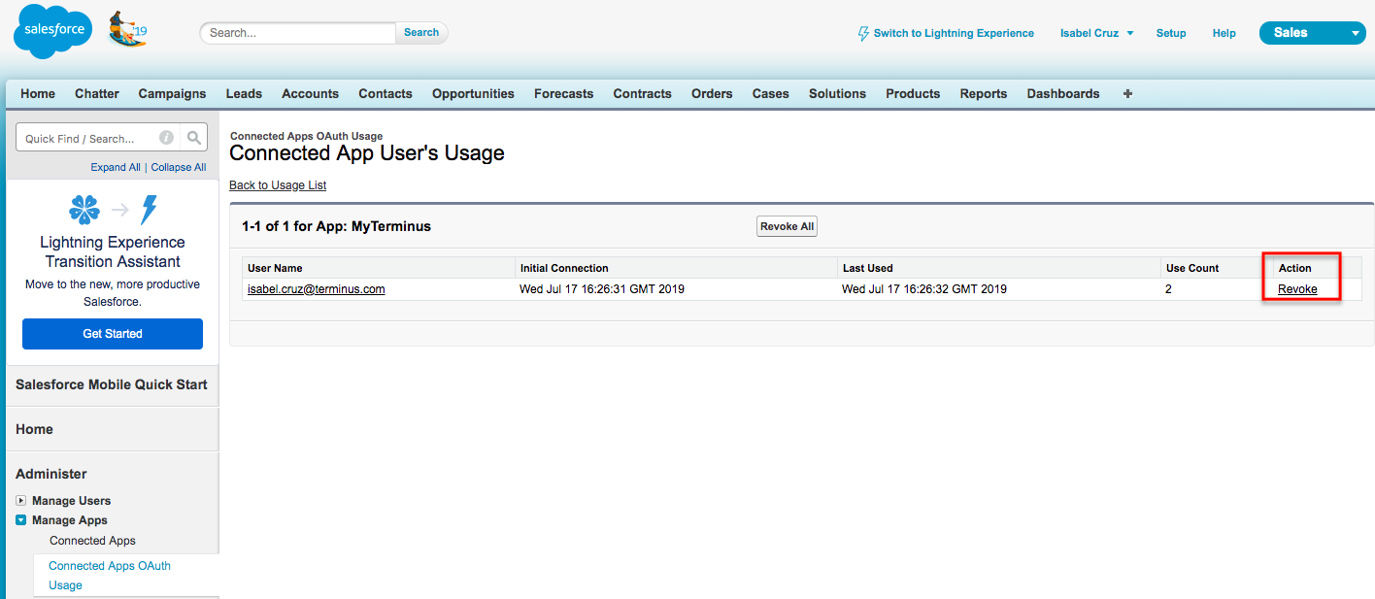The image size is (1375, 599).
Task: Select Connected Apps OAuth Usage sidebar item
Action: click(x=110, y=576)
